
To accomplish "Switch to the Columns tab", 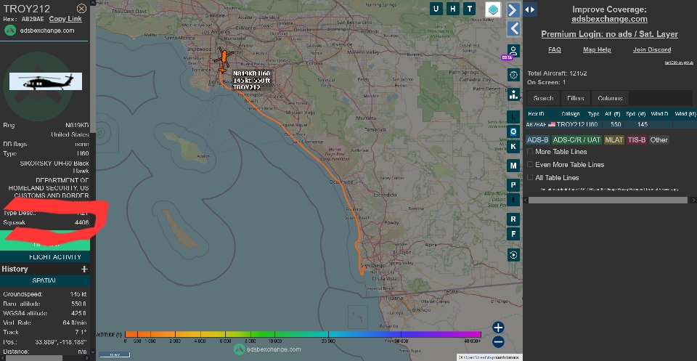I will 610,98.
